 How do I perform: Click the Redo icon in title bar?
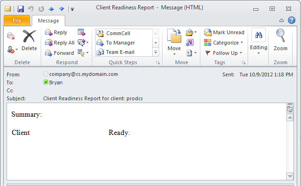[x=41, y=9]
